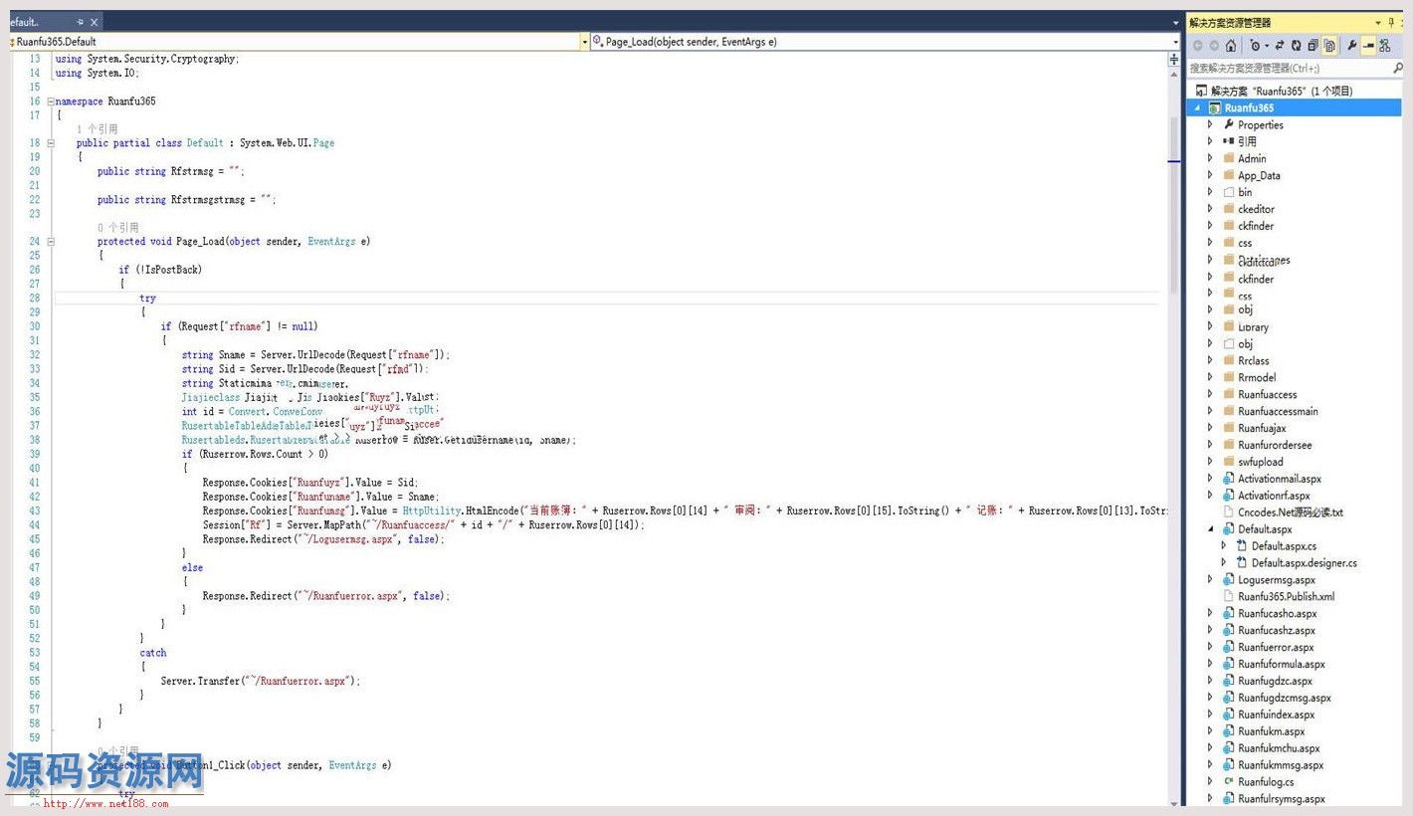The width and height of the screenshot is (1413, 816).
Task: Click the Collapse All icon in Solution Explorer
Action: click(1312, 46)
